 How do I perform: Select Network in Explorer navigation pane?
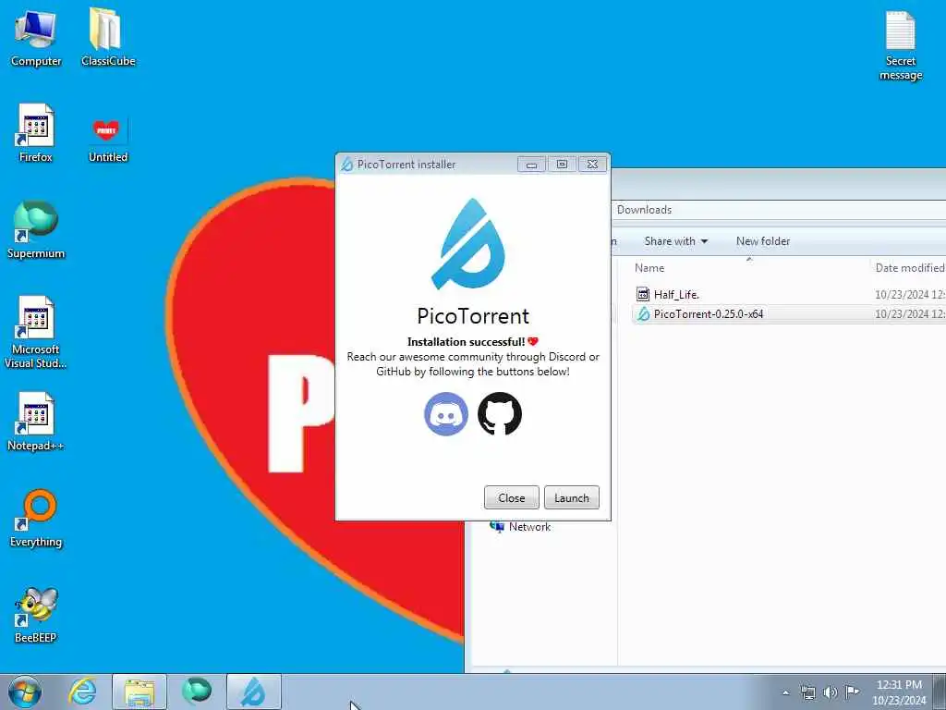[x=529, y=526]
